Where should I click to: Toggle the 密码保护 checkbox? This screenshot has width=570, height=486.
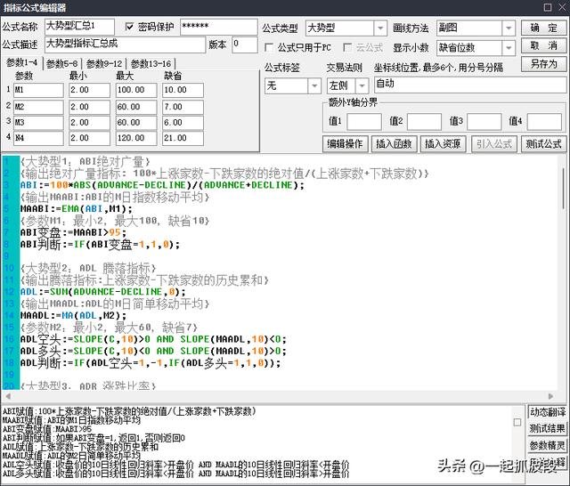tap(129, 27)
